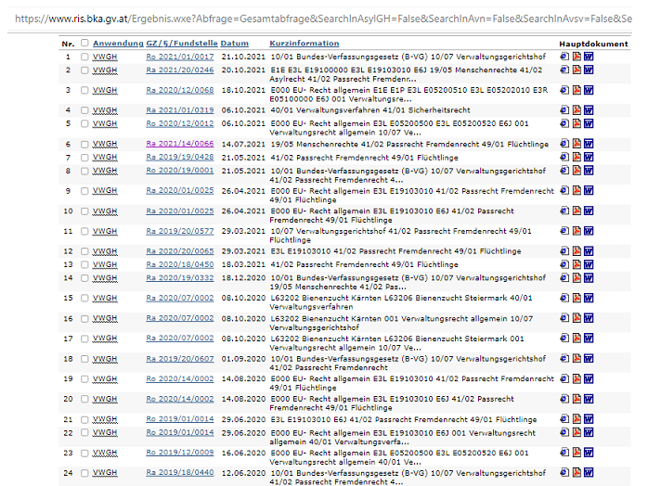Download PDF for row 12

pyautogui.click(x=577, y=251)
